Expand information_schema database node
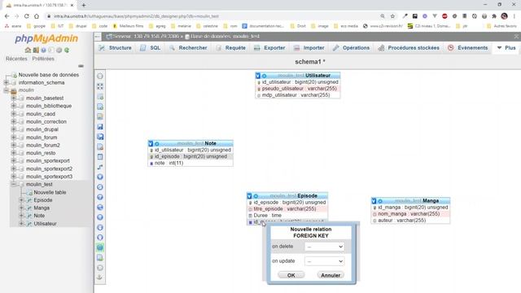521x293 pixels. click(x=6, y=82)
